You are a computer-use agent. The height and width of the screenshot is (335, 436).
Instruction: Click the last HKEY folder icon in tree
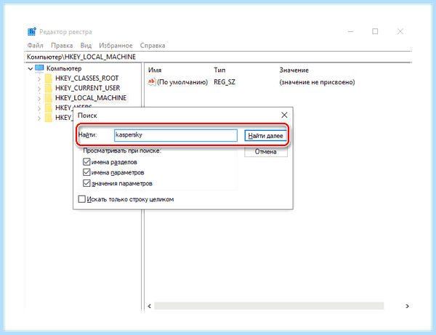[x=49, y=118]
